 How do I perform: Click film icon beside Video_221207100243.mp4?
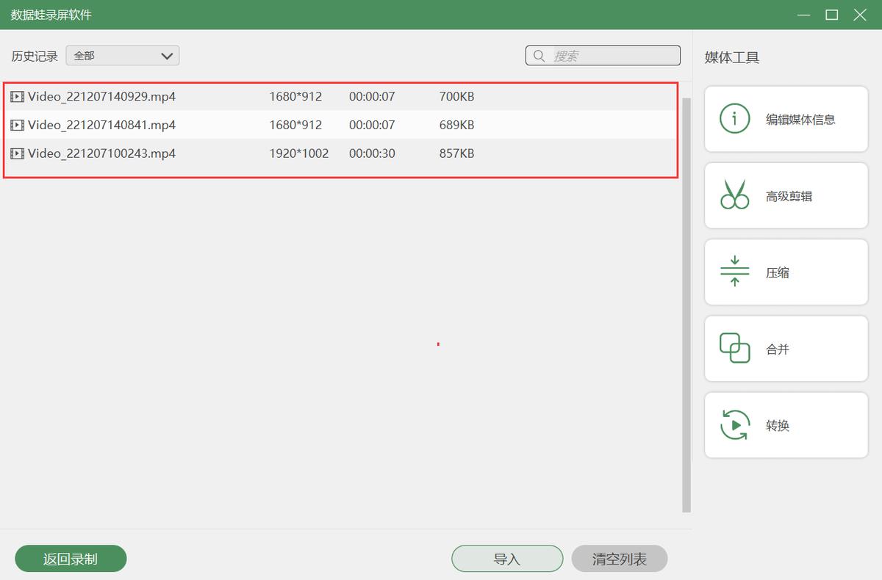[17, 153]
